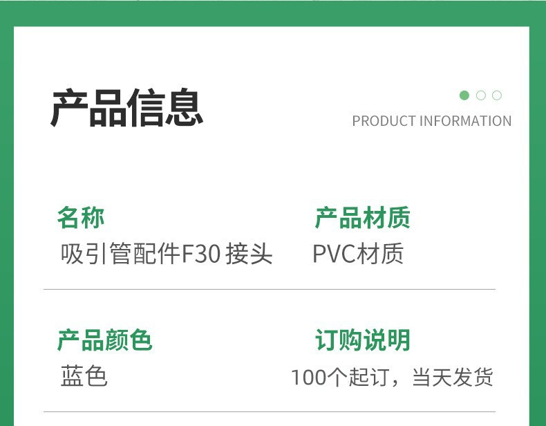Image resolution: width=546 pixels, height=426 pixels.
Task: Click the 信息 characters in the heading
Action: point(165,108)
